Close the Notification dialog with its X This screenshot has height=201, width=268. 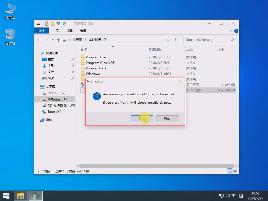(x=180, y=82)
